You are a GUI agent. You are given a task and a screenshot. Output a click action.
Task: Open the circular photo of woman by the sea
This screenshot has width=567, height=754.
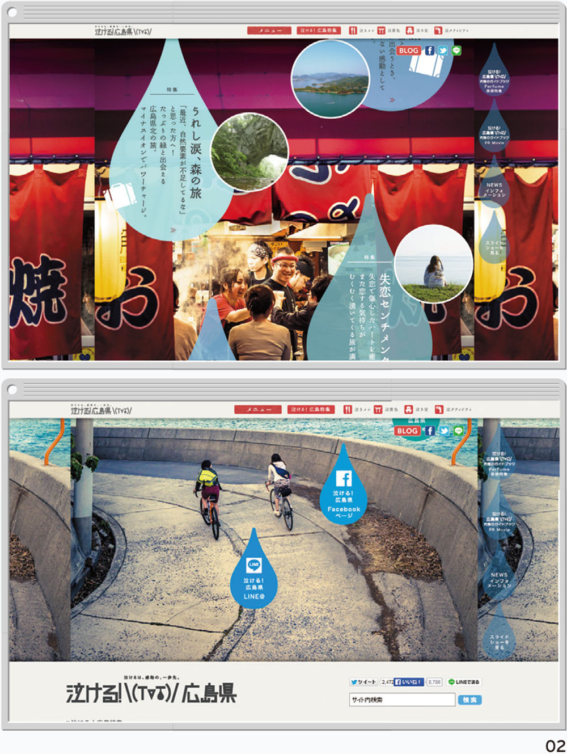click(433, 263)
